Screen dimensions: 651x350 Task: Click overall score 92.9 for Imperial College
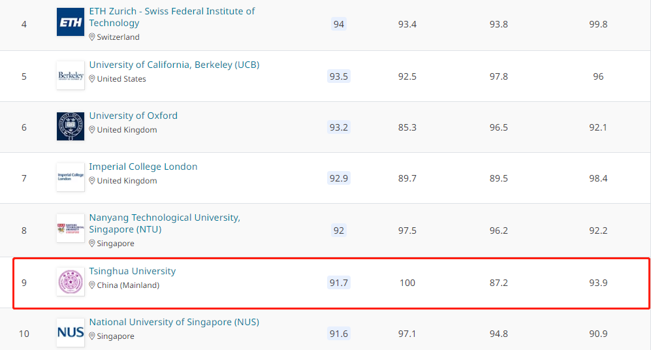339,178
